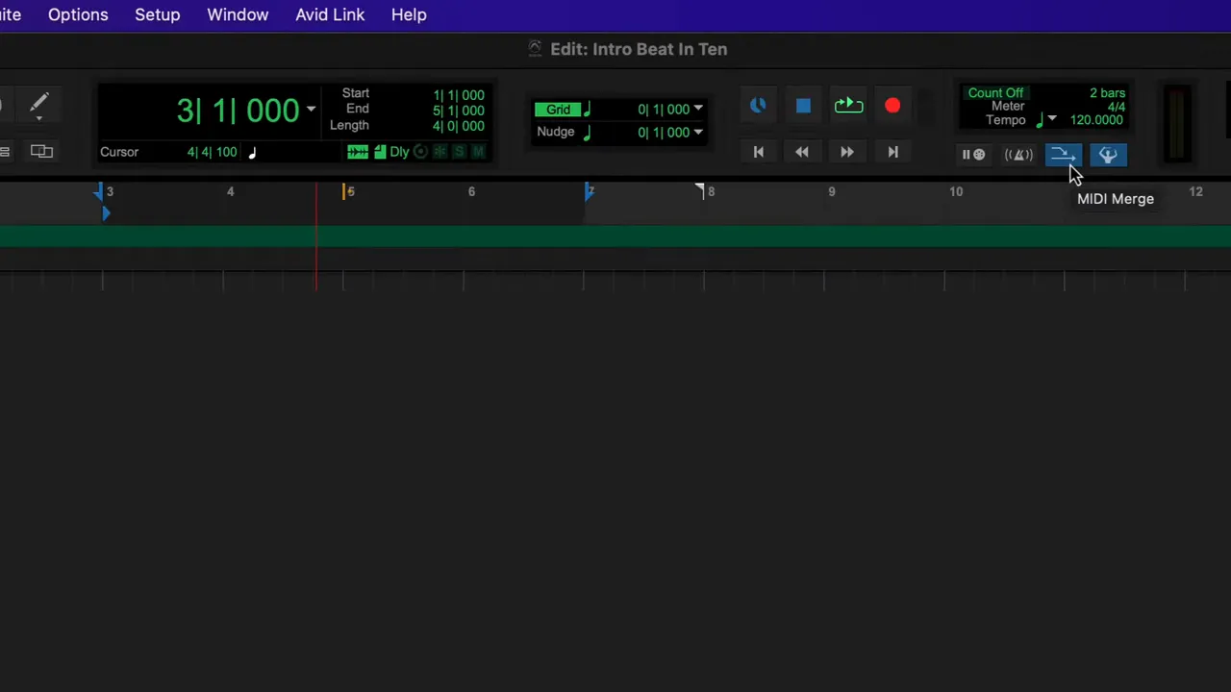Toggle the Conductor track button
The image size is (1231, 692).
tap(1108, 155)
